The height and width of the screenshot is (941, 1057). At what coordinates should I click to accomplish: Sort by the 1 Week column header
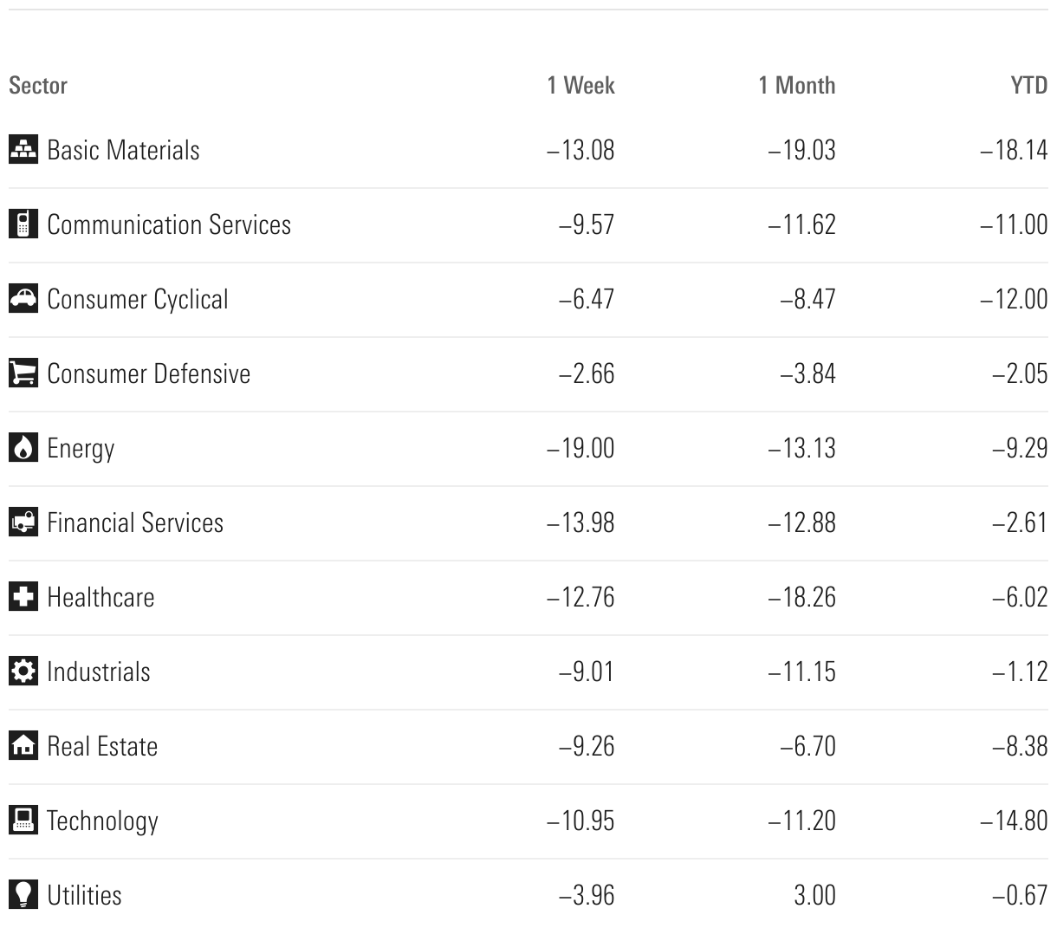pos(580,86)
